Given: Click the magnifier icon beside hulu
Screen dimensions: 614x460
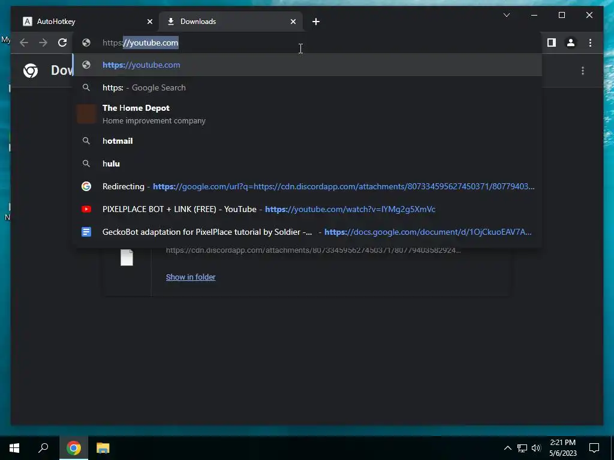Looking at the screenshot, I should 86,164.
